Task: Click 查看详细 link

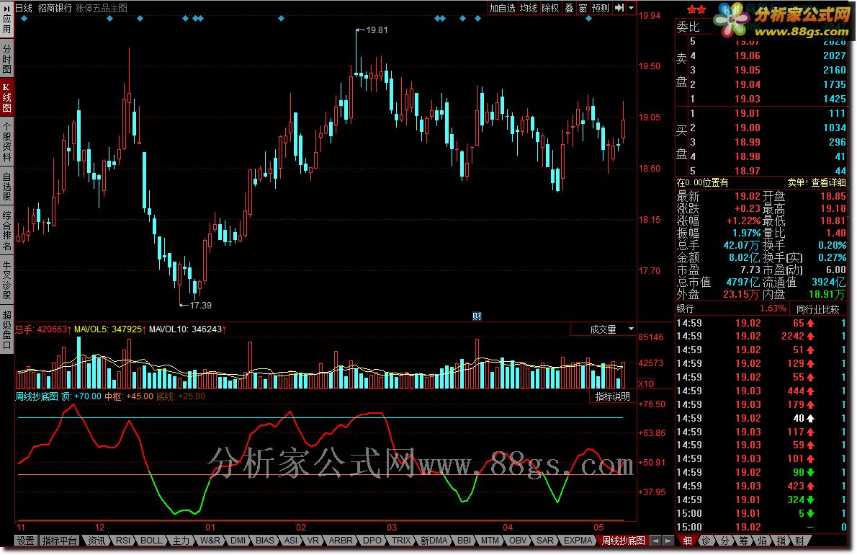Action: click(x=828, y=182)
